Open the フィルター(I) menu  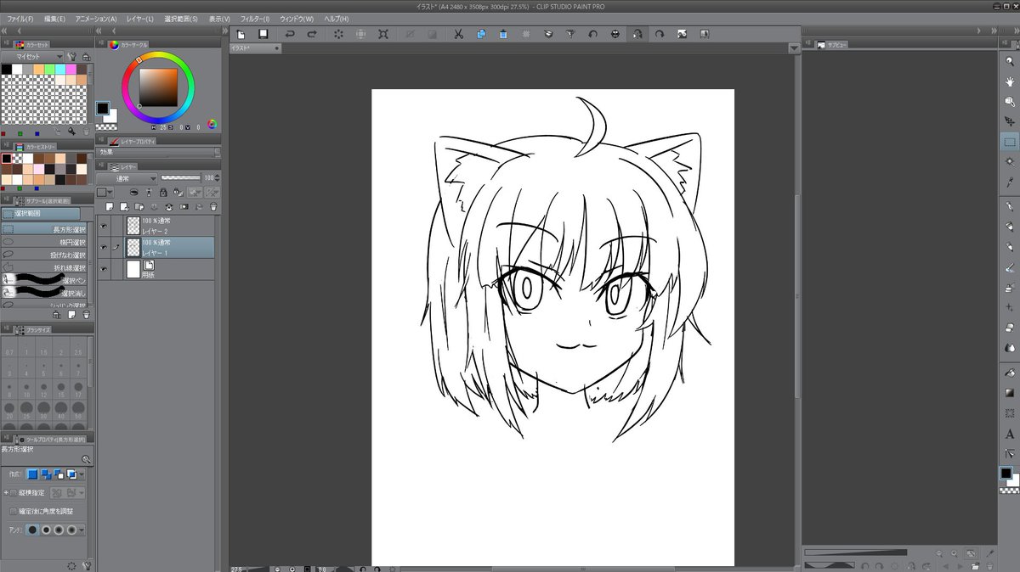(x=255, y=19)
